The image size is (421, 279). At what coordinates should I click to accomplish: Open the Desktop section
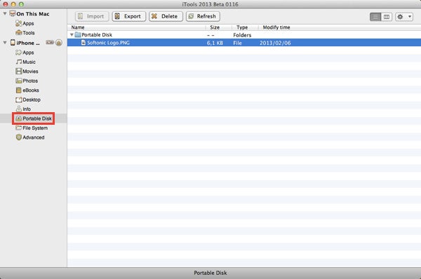[28, 100]
